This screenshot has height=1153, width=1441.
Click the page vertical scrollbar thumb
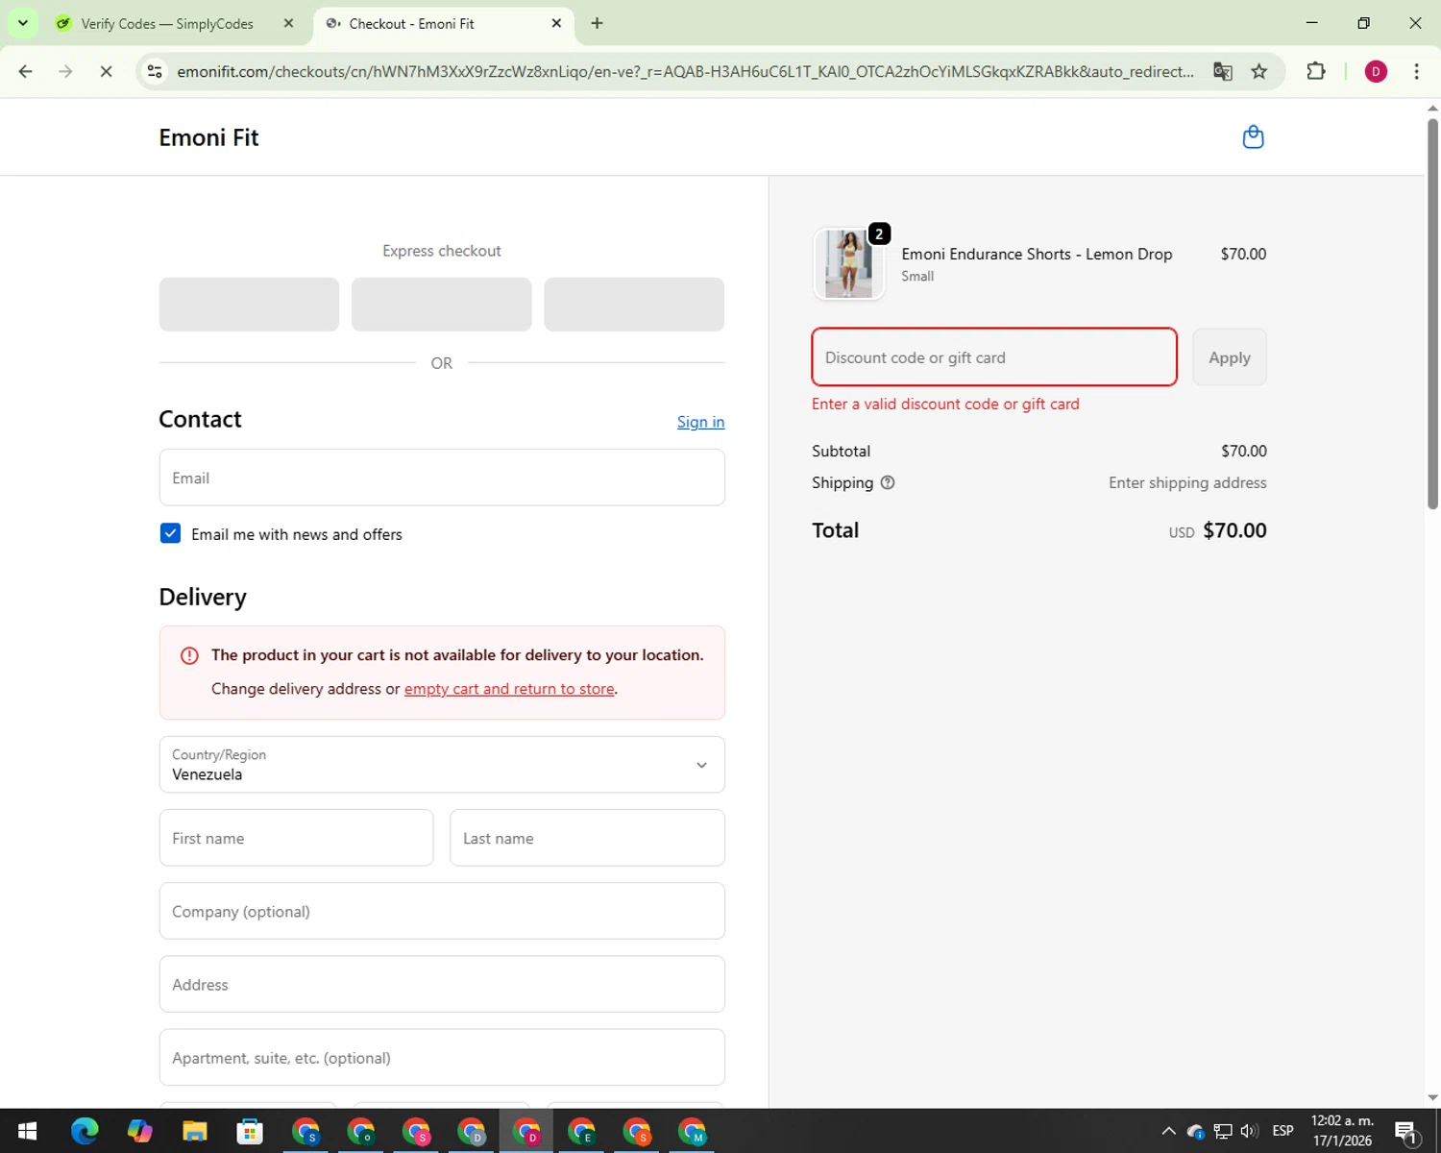(1432, 312)
